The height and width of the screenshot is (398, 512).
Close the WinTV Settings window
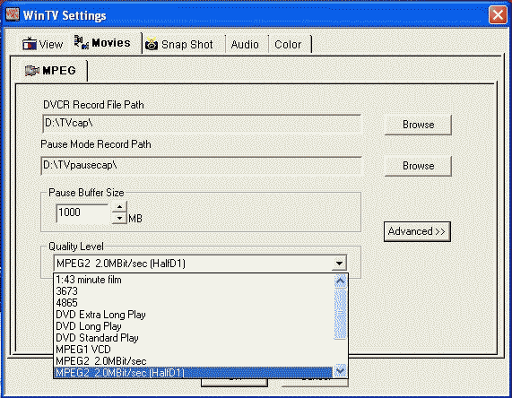pos(498,15)
